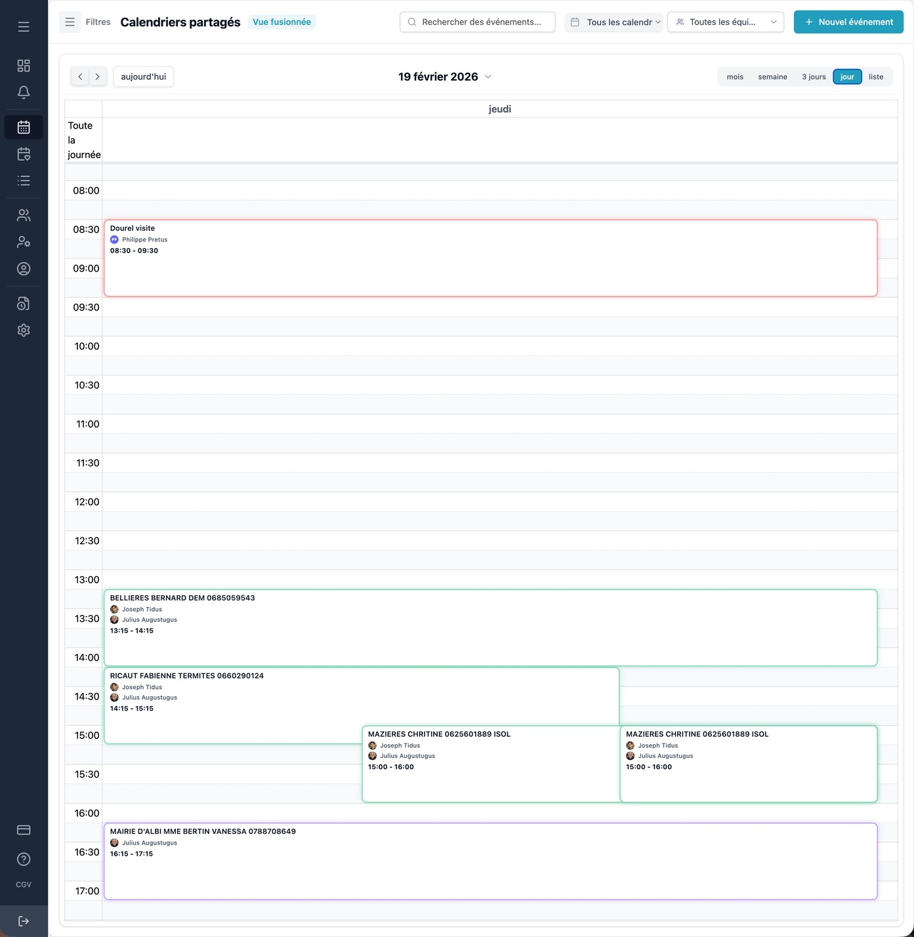Open the settings gear icon
Screen dimensions: 914x937
click(x=24, y=330)
